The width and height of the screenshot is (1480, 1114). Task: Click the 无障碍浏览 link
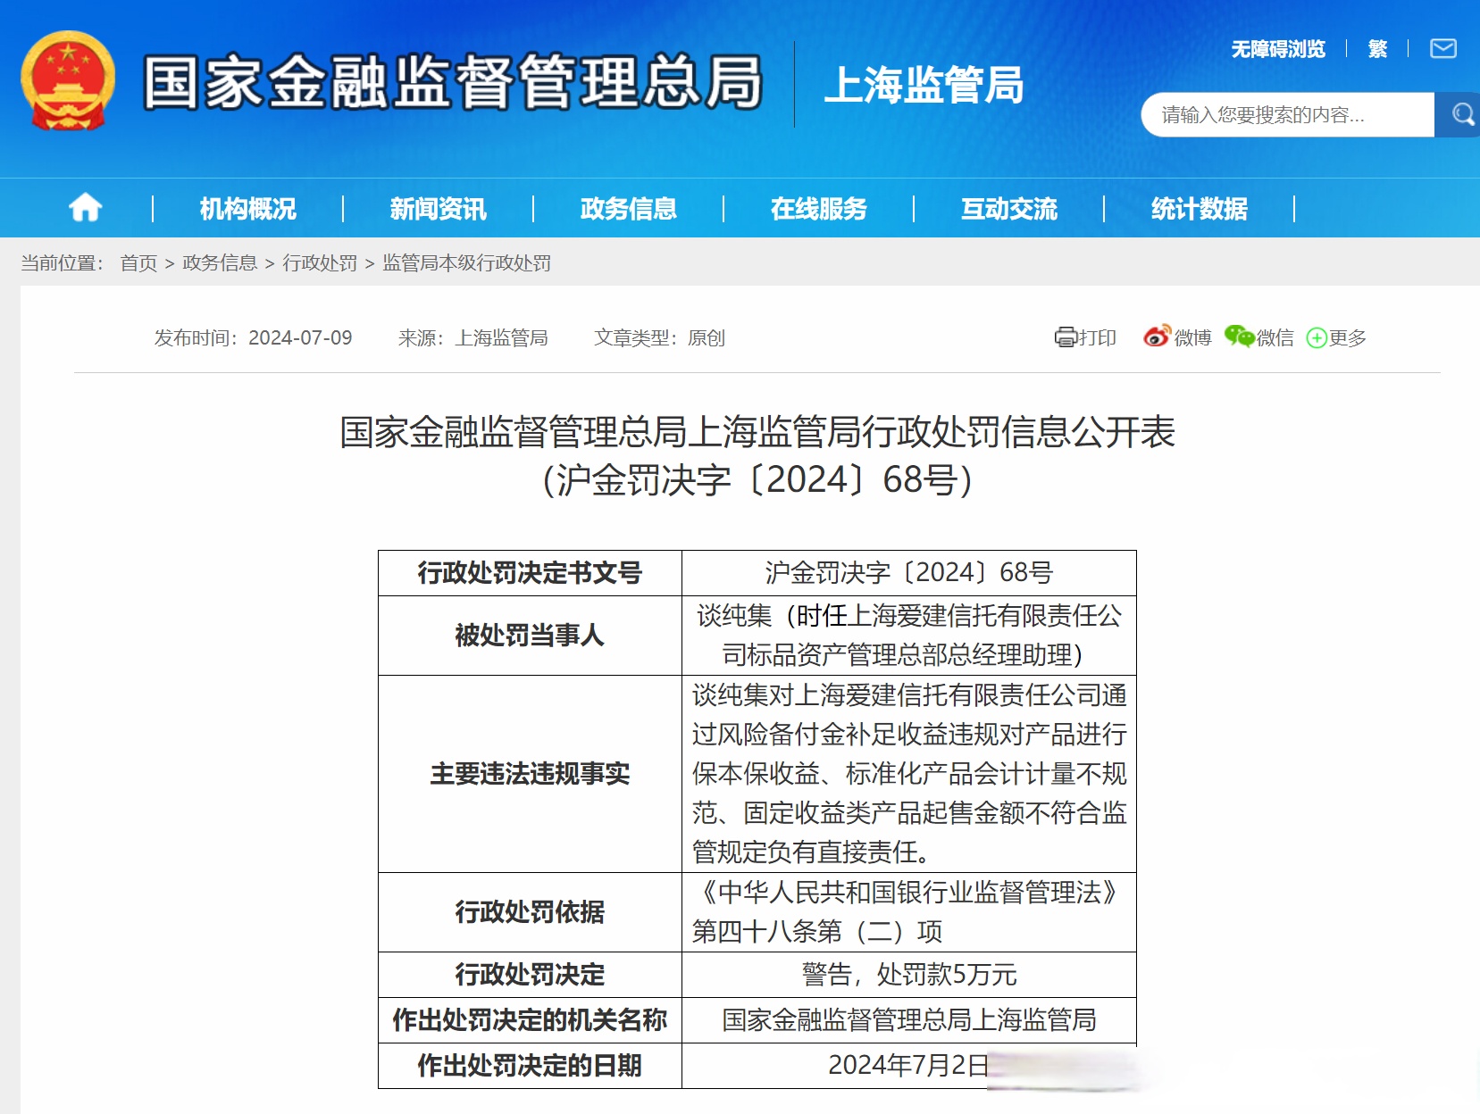coord(1278,49)
